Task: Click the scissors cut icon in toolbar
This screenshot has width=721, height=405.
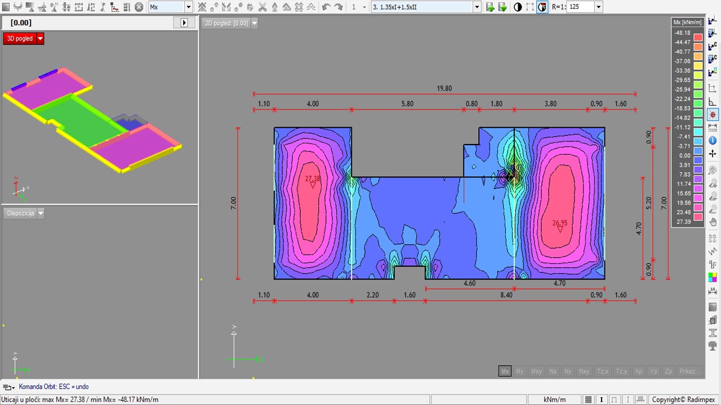Action: pyautogui.click(x=262, y=7)
